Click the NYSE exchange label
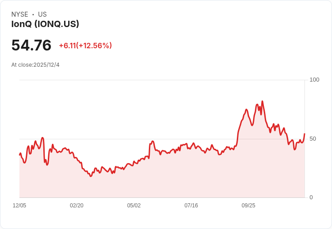The height and width of the screenshot is (229, 332). pyautogui.click(x=20, y=14)
